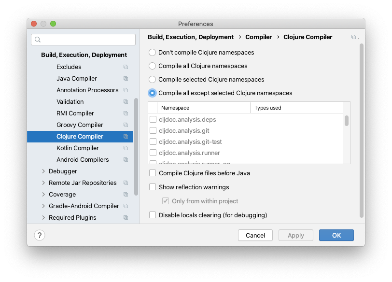This screenshot has width=392, height=282.
Task: Click project-level icon beside Java Compiler
Action: (126, 79)
